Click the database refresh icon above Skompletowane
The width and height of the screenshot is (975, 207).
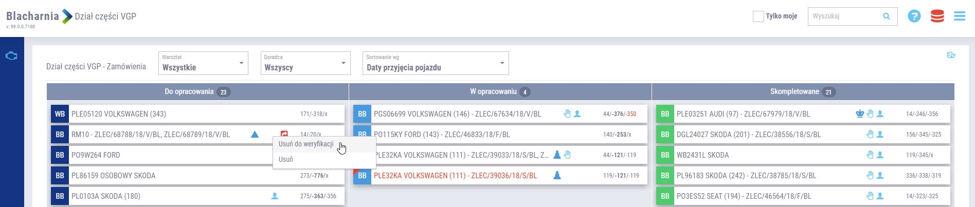tap(951, 55)
